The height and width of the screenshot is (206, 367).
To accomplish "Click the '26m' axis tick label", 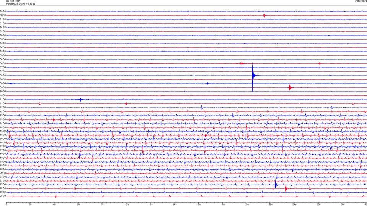I will (x=319, y=204).
